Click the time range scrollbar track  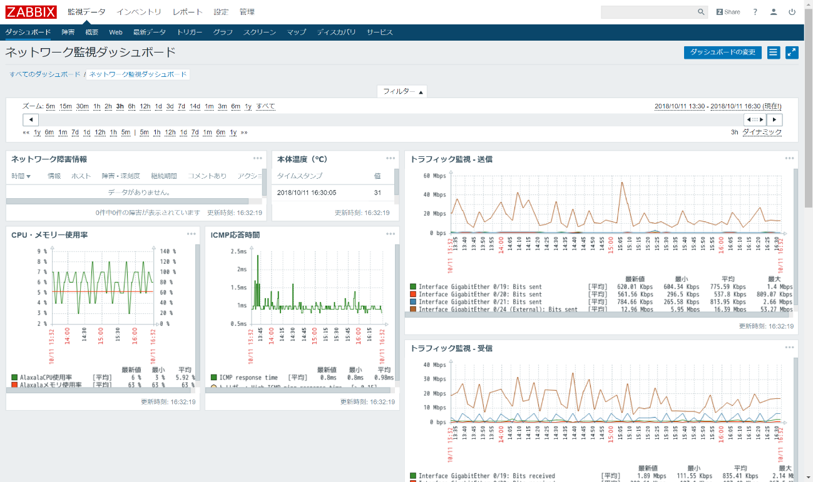point(391,120)
